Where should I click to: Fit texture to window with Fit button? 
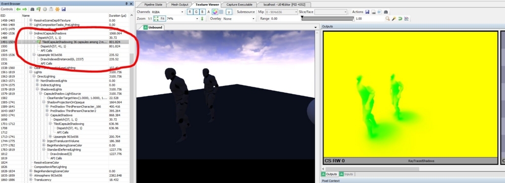159,19
